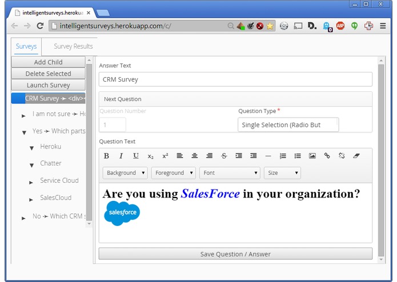Collapse the Chatter tree node
The image size is (397, 282).
31,165
